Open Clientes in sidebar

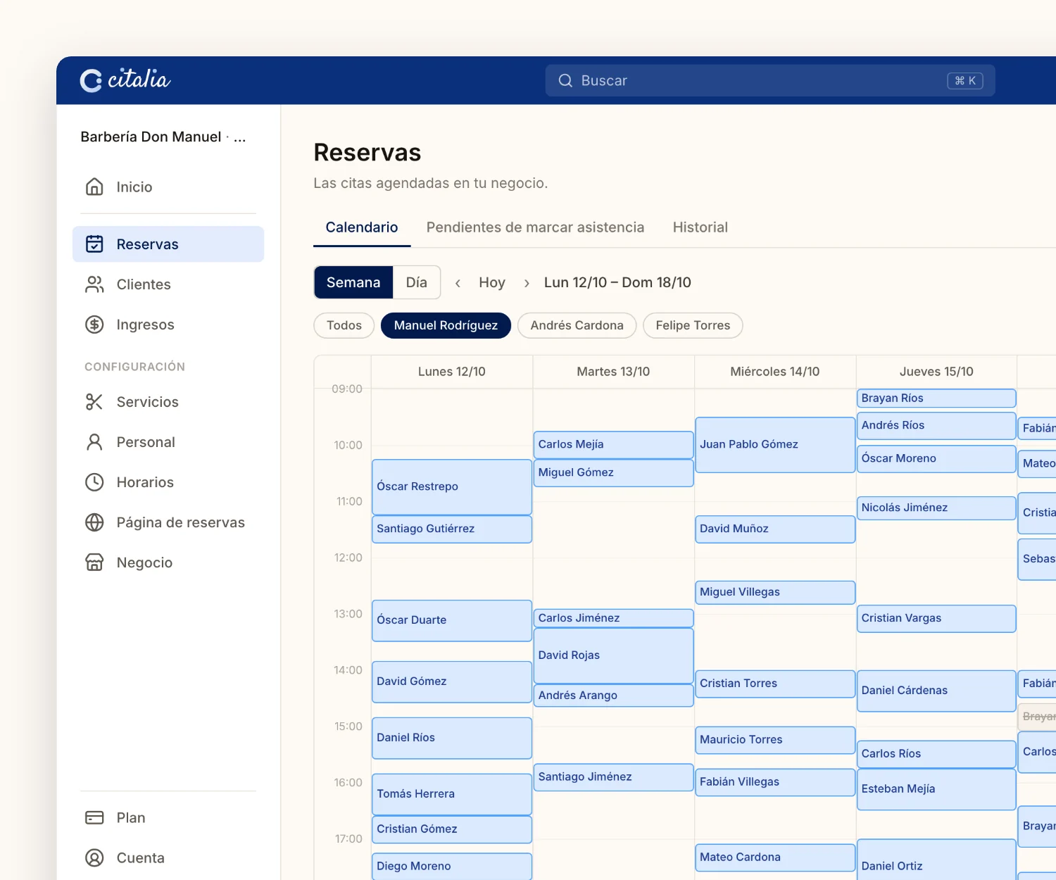pos(168,284)
